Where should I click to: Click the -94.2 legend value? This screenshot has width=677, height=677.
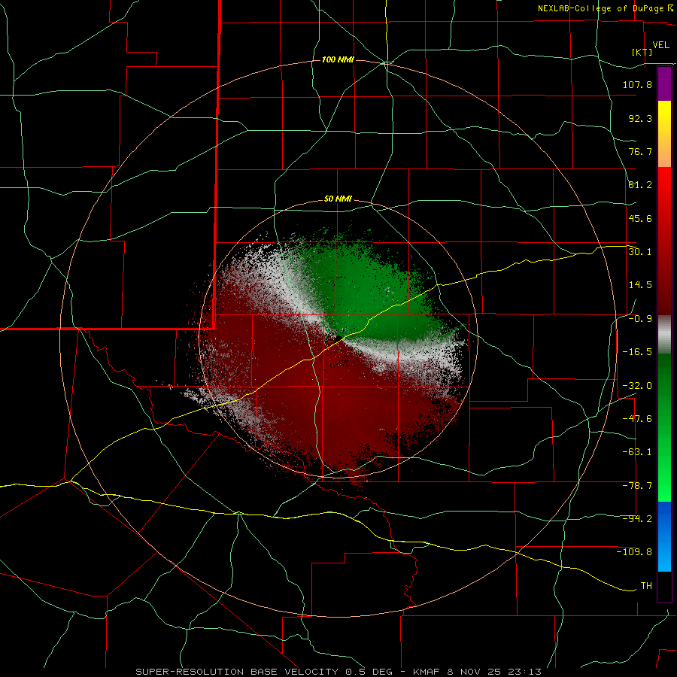tap(637, 519)
